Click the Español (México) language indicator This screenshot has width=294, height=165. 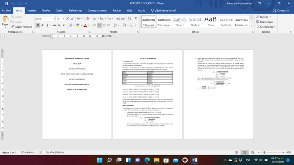pyautogui.click(x=55, y=152)
